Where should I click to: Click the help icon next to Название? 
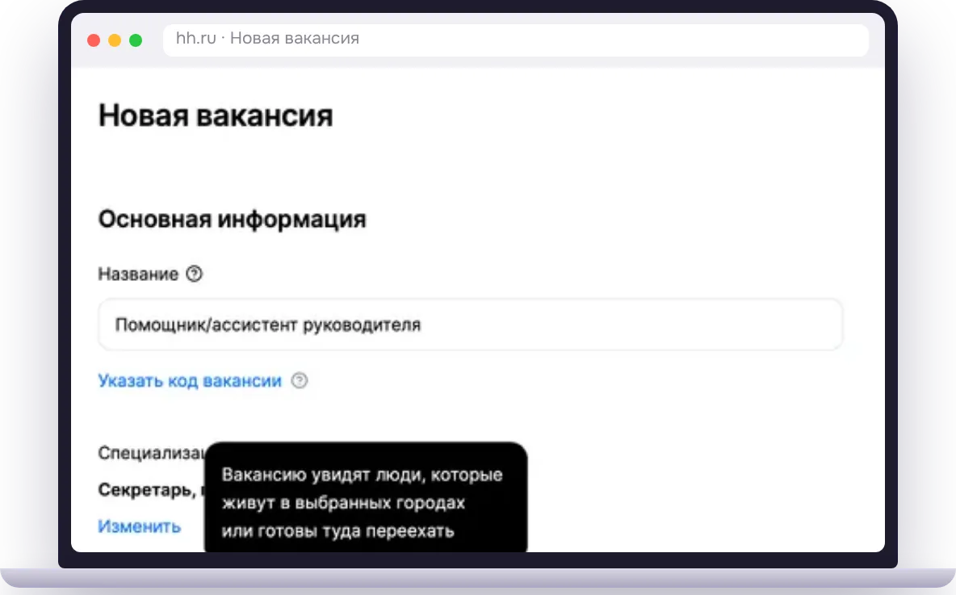[x=194, y=274]
